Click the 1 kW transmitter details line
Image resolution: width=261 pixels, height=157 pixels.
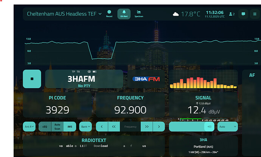point(203,152)
